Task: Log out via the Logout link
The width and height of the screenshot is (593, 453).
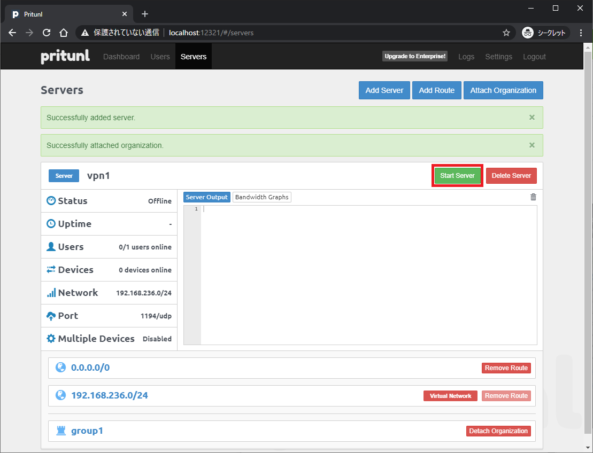Action: [x=534, y=57]
